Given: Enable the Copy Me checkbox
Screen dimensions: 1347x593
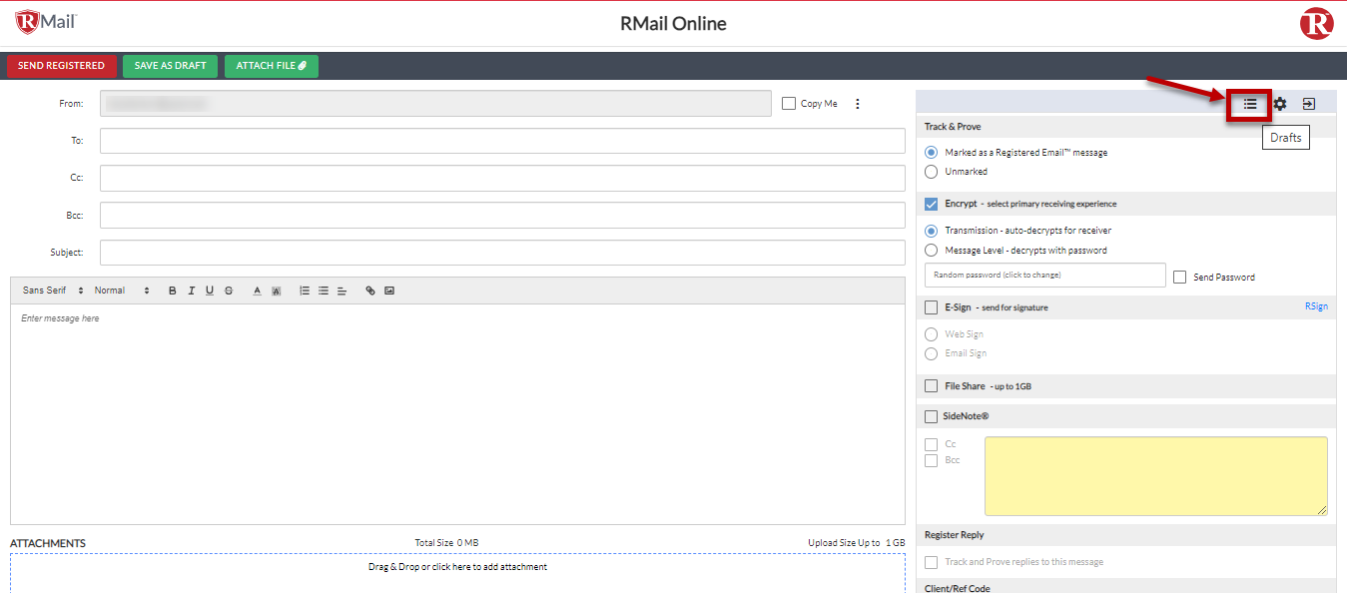Looking at the screenshot, I should tap(789, 103).
